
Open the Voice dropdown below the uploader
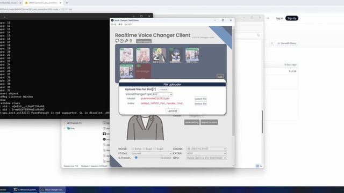(196, 116)
